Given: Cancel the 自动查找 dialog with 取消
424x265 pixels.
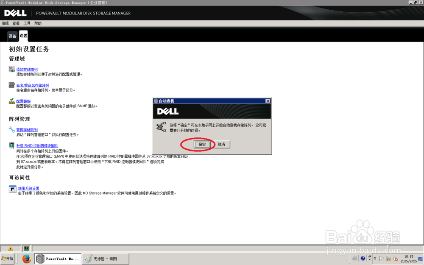Looking at the screenshot, I should [x=221, y=145].
